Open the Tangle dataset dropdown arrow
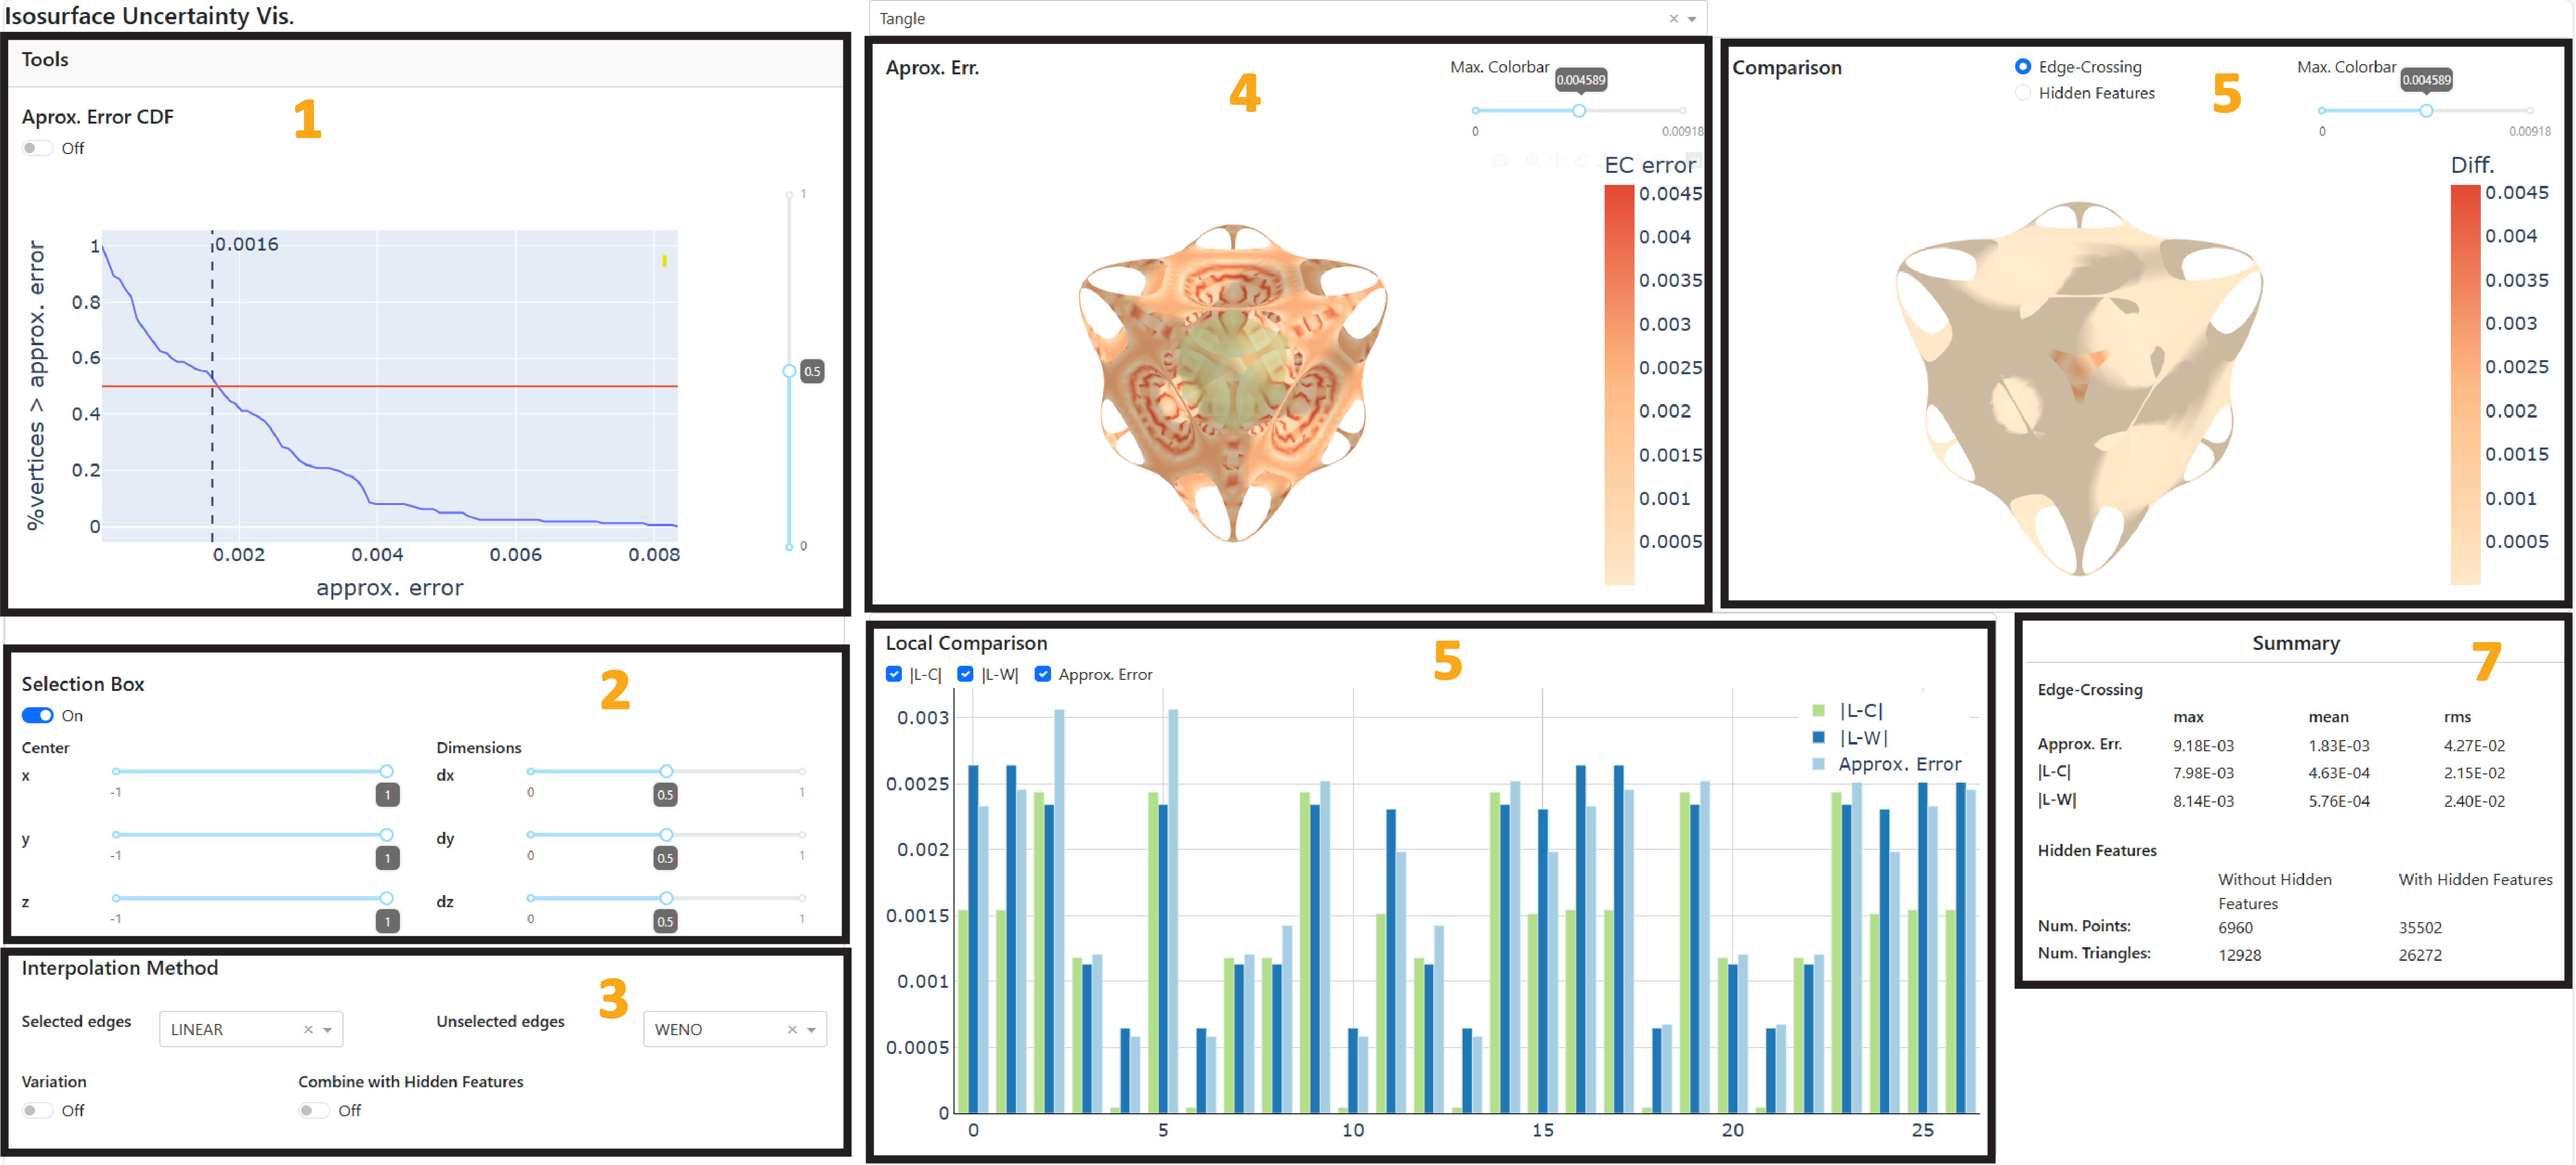This screenshot has width=2576, height=1165. pyautogui.click(x=1692, y=18)
